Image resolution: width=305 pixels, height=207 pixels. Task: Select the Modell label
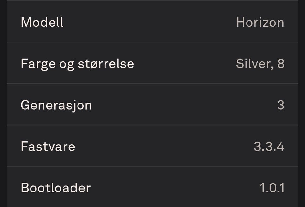(x=42, y=22)
